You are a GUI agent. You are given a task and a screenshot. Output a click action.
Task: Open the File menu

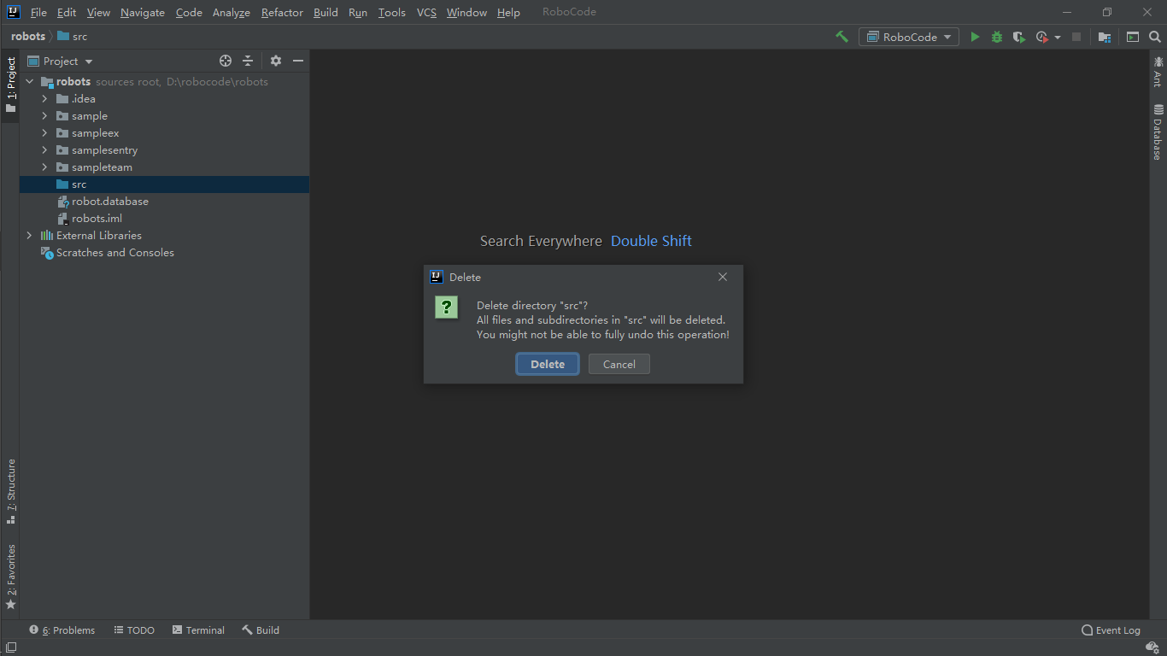pyautogui.click(x=38, y=12)
